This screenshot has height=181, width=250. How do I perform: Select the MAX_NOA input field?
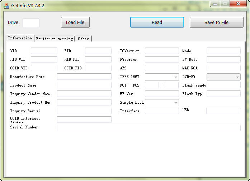click(x=223, y=68)
